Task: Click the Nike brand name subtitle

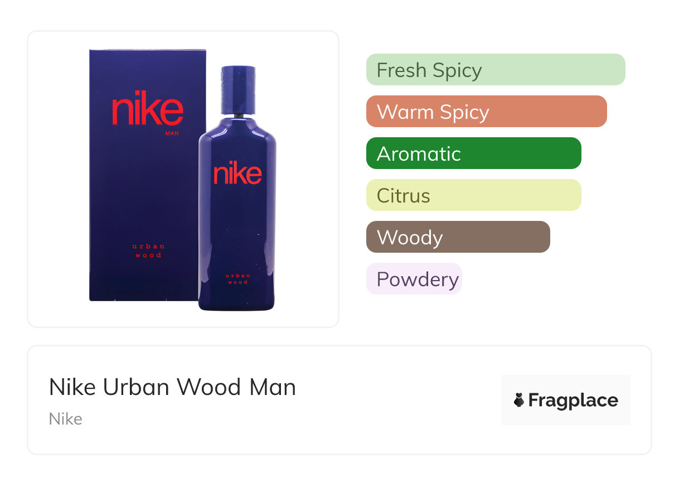Action: point(66,419)
